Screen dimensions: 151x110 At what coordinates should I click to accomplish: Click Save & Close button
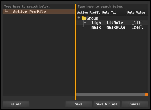click(x=107, y=104)
